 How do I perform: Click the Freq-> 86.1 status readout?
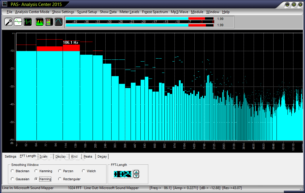pos(161,188)
